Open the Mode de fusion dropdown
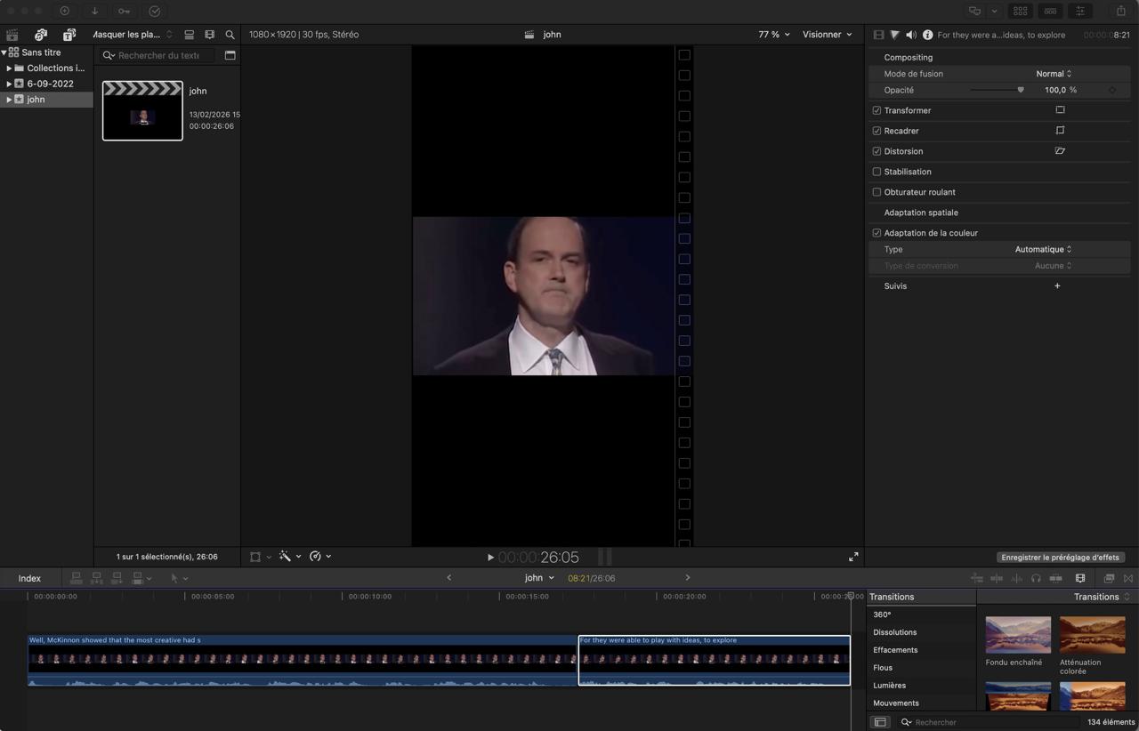The image size is (1139, 731). point(1054,74)
